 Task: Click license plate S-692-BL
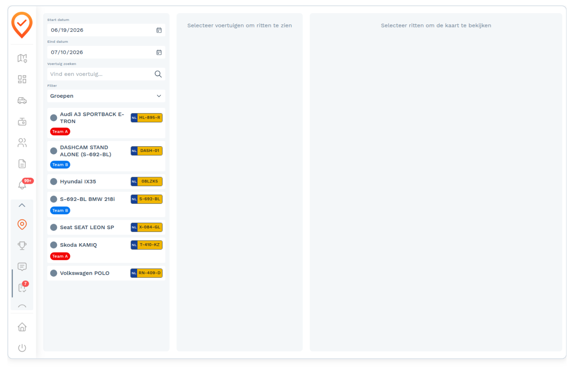pyautogui.click(x=146, y=199)
